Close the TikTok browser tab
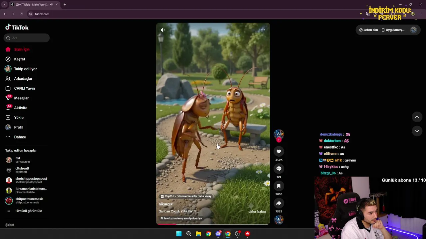Image resolution: width=426 pixels, height=239 pixels. pos(57,5)
